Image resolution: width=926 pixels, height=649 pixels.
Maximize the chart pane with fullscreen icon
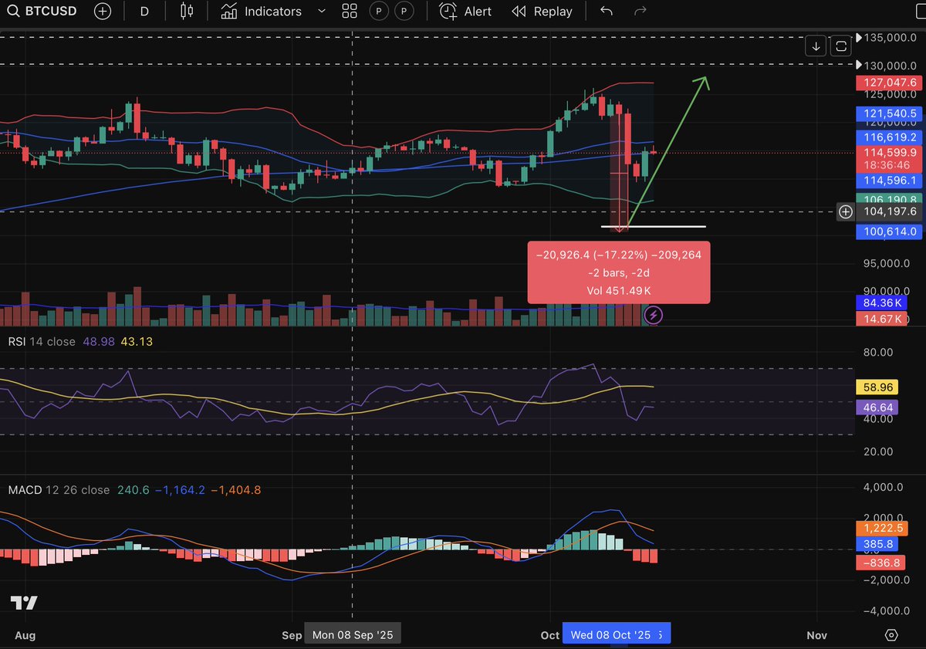(x=840, y=46)
